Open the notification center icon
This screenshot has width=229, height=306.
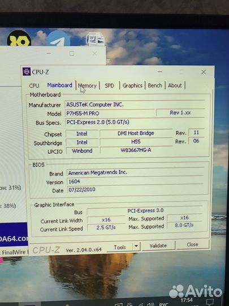click(210, 302)
